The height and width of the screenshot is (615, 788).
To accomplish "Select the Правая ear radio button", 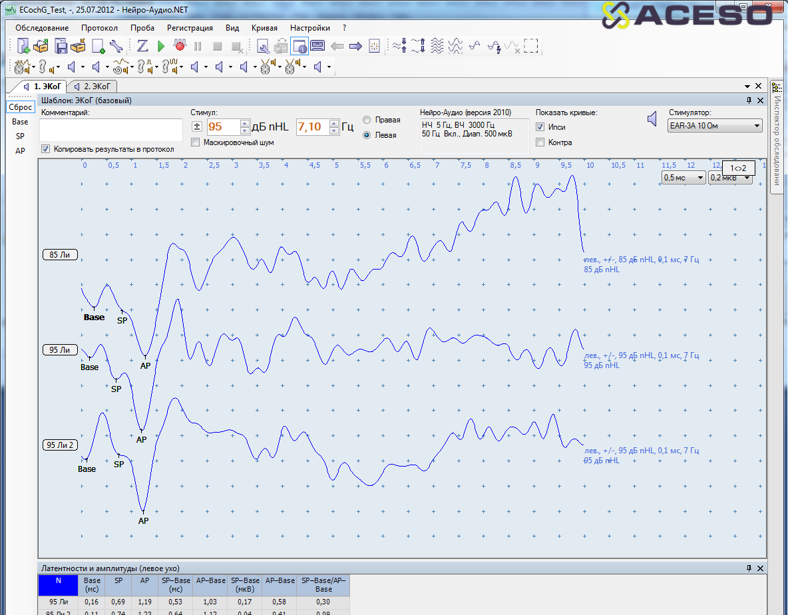I will 367,120.
